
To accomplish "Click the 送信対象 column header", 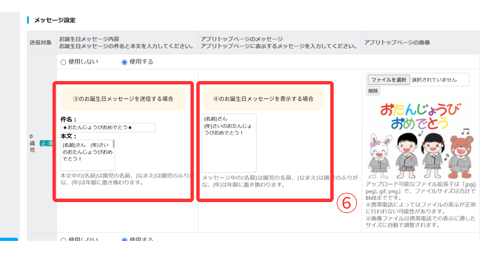I will (40, 43).
